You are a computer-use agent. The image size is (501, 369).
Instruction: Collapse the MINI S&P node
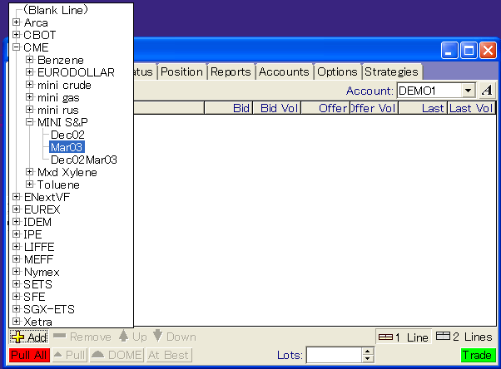tap(29, 122)
